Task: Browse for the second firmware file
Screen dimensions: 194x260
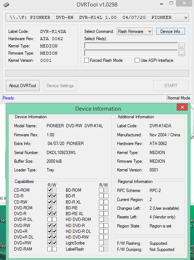Action: pos(182,53)
